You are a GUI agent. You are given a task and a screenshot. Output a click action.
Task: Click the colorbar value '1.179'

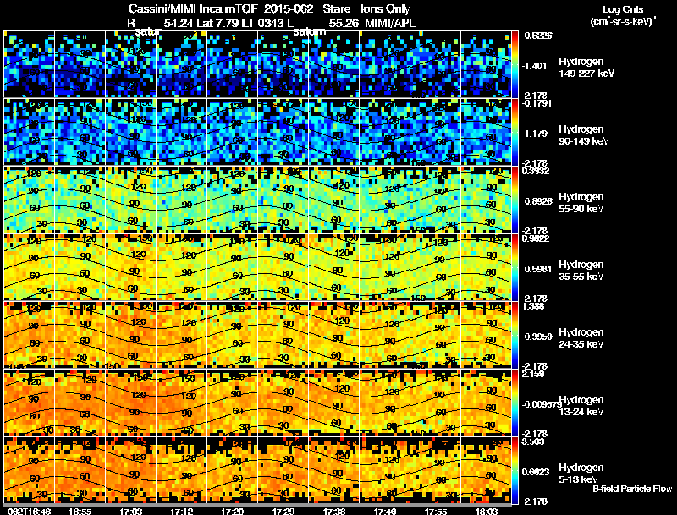click(537, 134)
